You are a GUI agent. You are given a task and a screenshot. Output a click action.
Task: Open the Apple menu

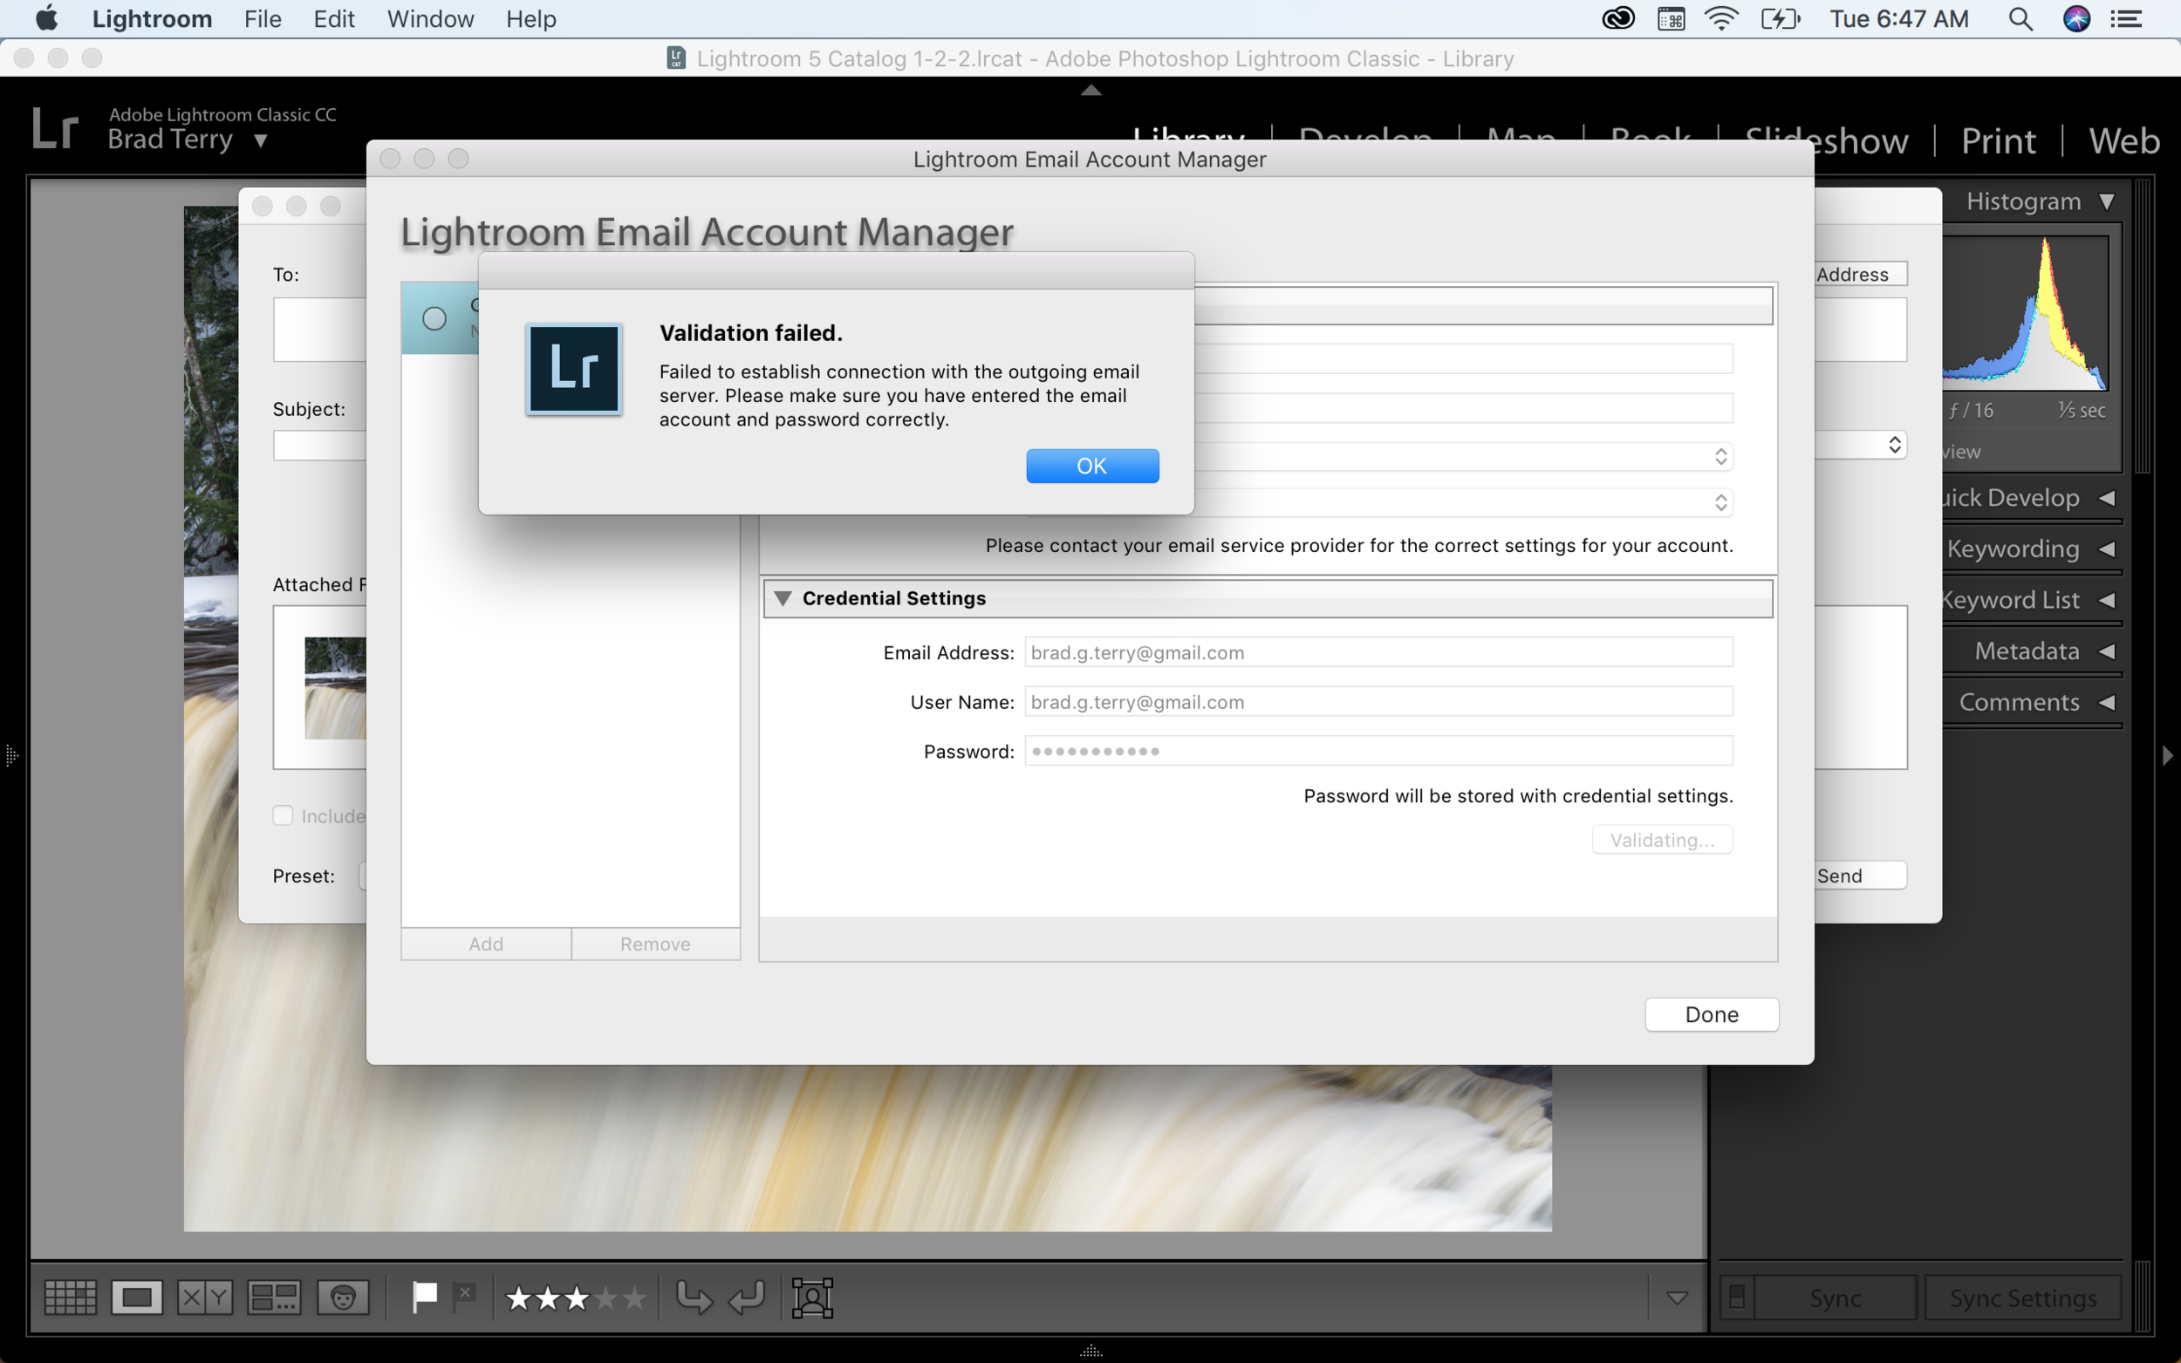coord(47,18)
